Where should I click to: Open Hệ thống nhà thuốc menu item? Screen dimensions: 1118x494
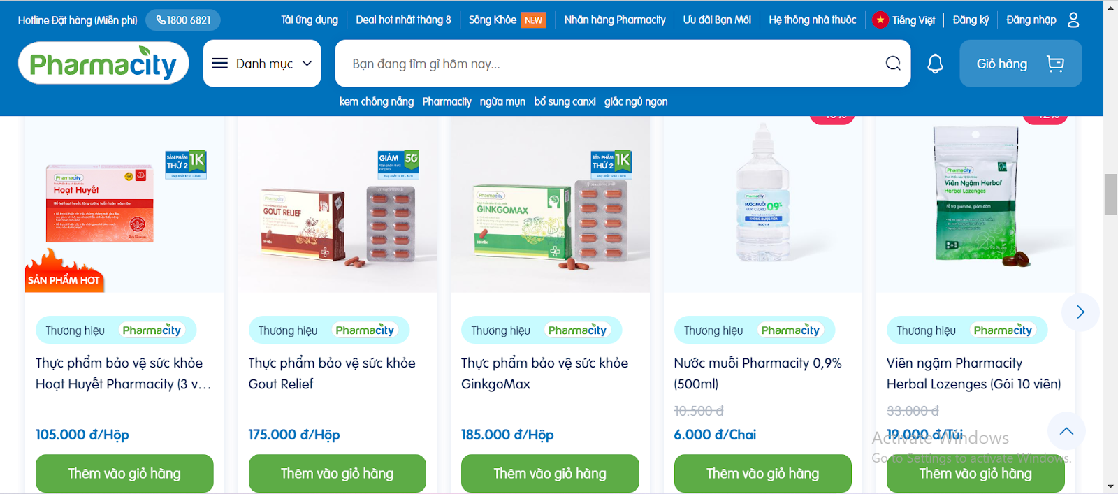[x=812, y=20]
